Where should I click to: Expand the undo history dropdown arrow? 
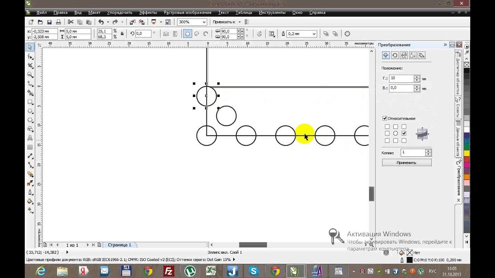click(x=108, y=22)
